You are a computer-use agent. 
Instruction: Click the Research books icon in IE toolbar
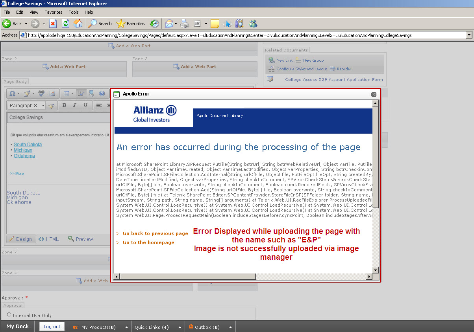[240, 24]
